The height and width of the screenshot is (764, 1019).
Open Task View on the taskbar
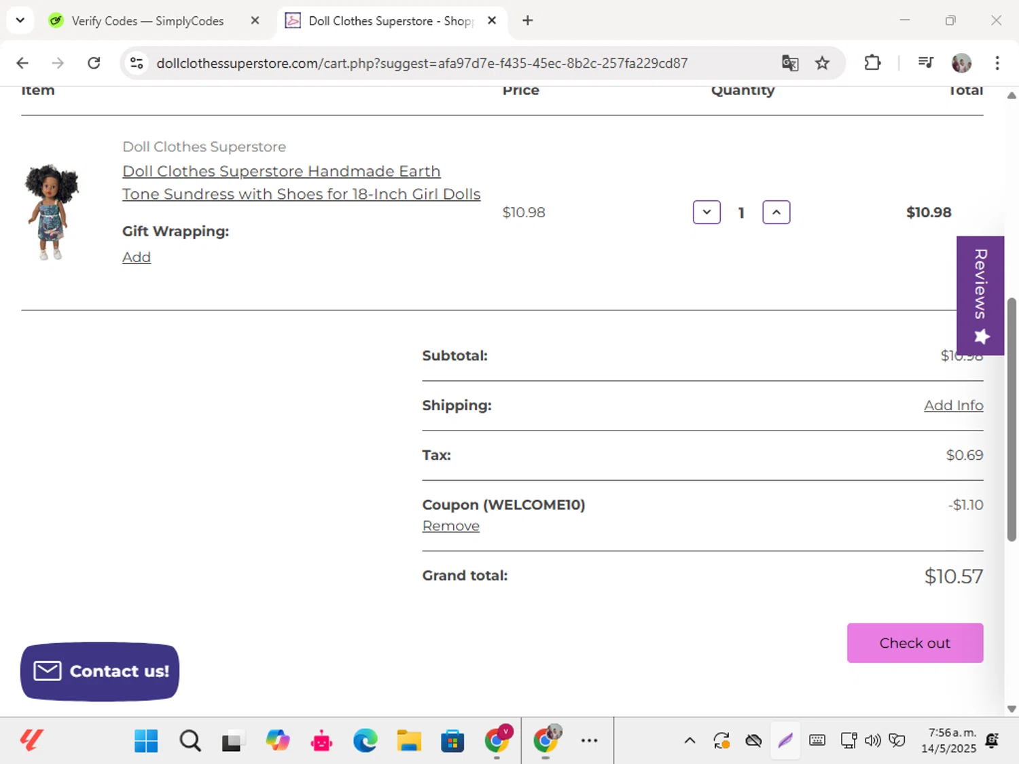pos(232,741)
